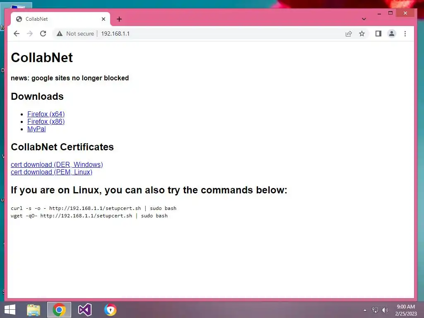This screenshot has height=318, width=424.
Task: Open File Explorer from the taskbar
Action: [34, 310]
